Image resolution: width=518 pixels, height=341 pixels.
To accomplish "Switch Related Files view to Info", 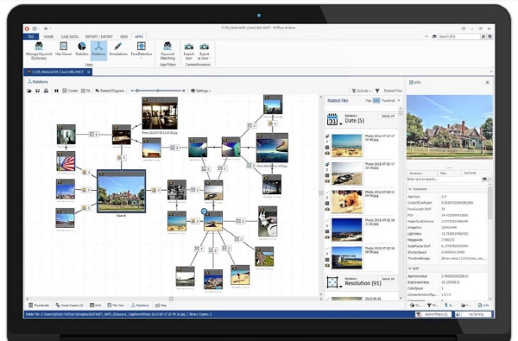I will coord(376,100).
